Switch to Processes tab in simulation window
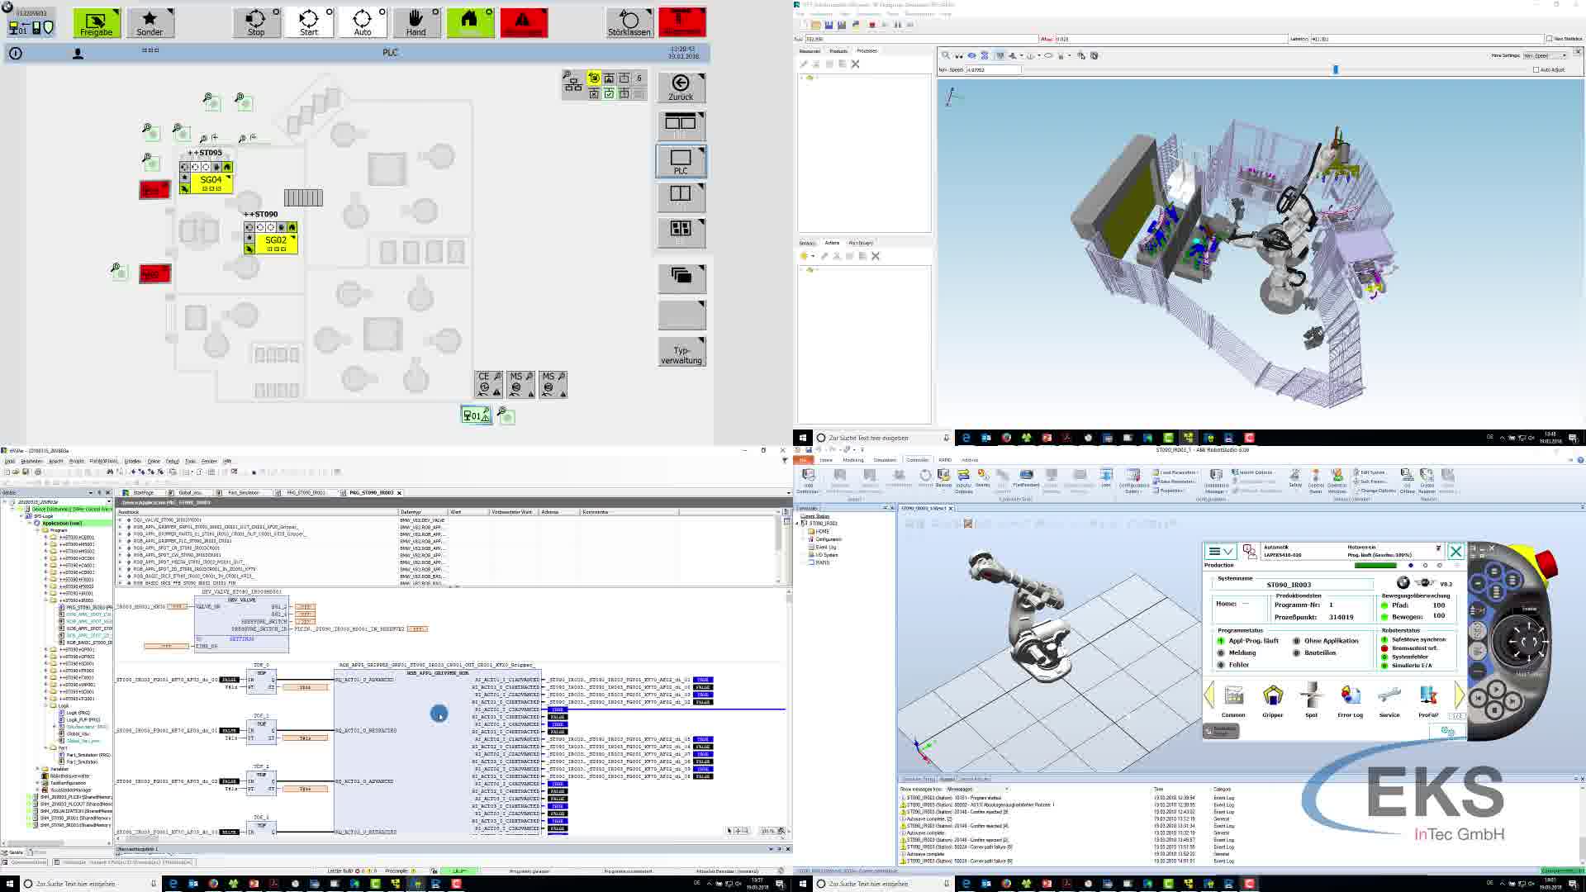This screenshot has height=892, width=1586. [867, 50]
